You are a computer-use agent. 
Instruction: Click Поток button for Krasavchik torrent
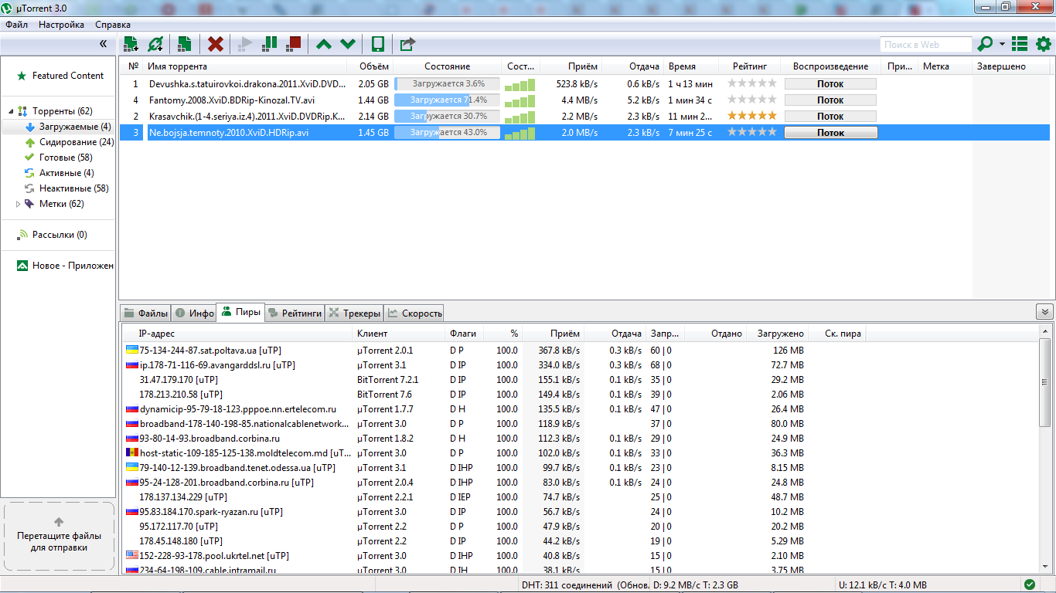pos(830,116)
